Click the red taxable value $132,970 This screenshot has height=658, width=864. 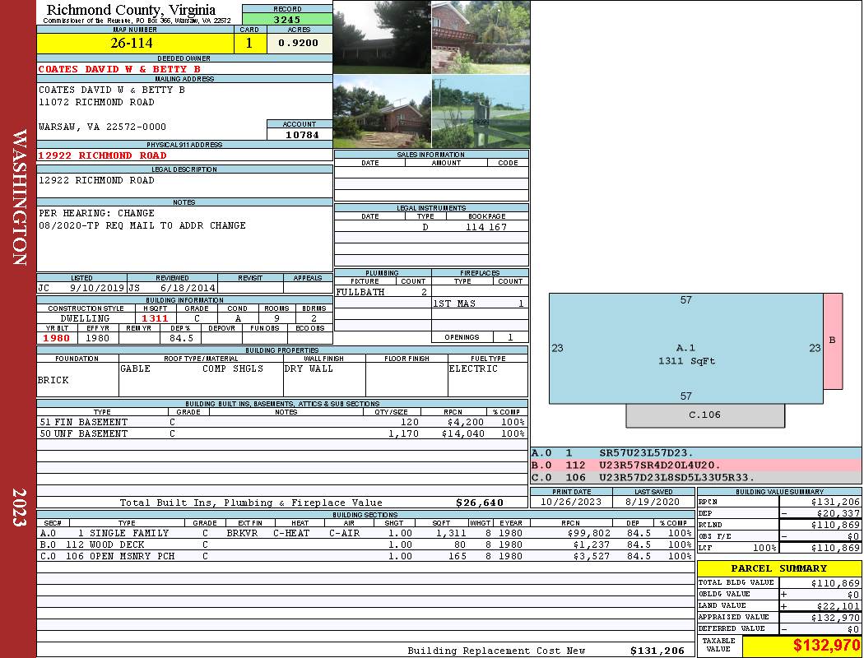point(825,646)
